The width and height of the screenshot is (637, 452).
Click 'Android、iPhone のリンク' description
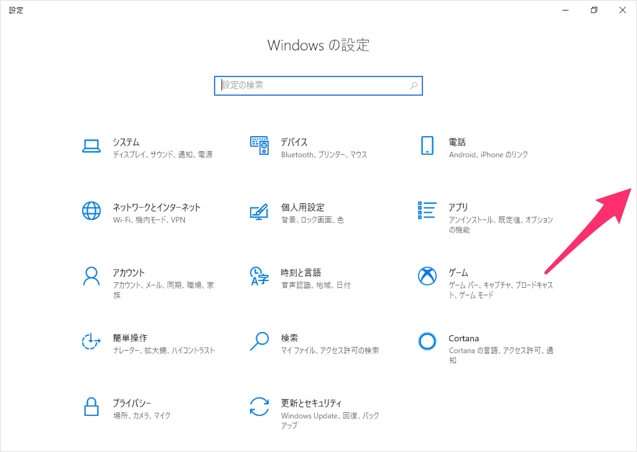click(x=489, y=155)
